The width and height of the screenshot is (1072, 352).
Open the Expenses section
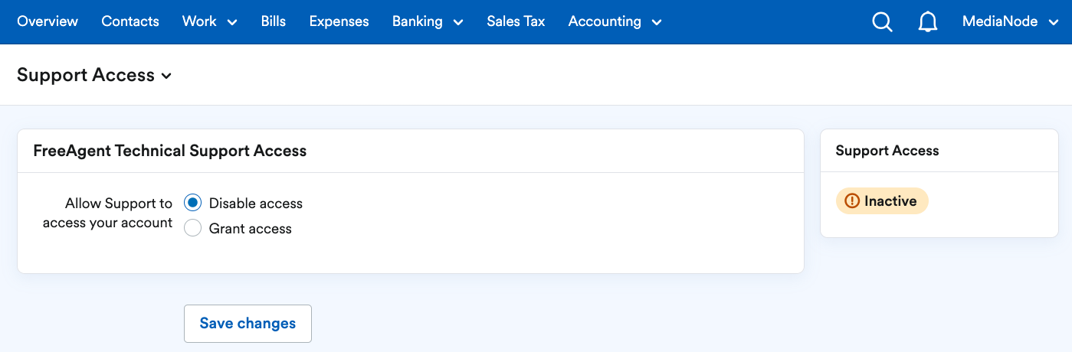[339, 21]
